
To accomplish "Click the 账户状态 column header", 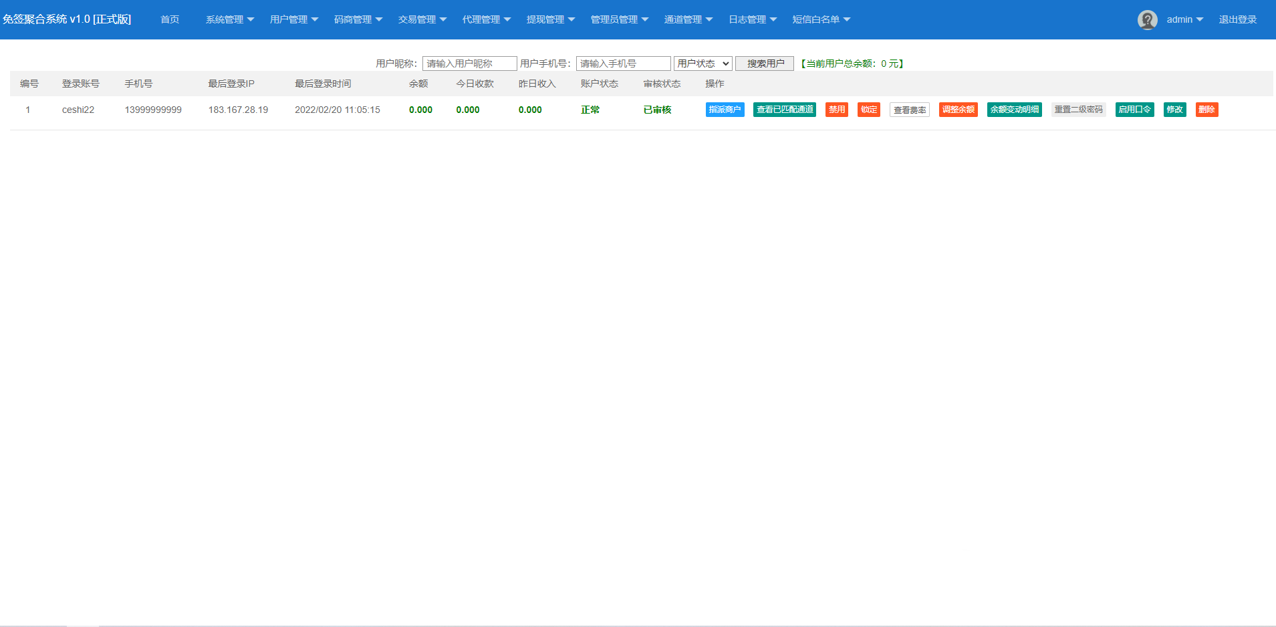I will click(x=600, y=84).
